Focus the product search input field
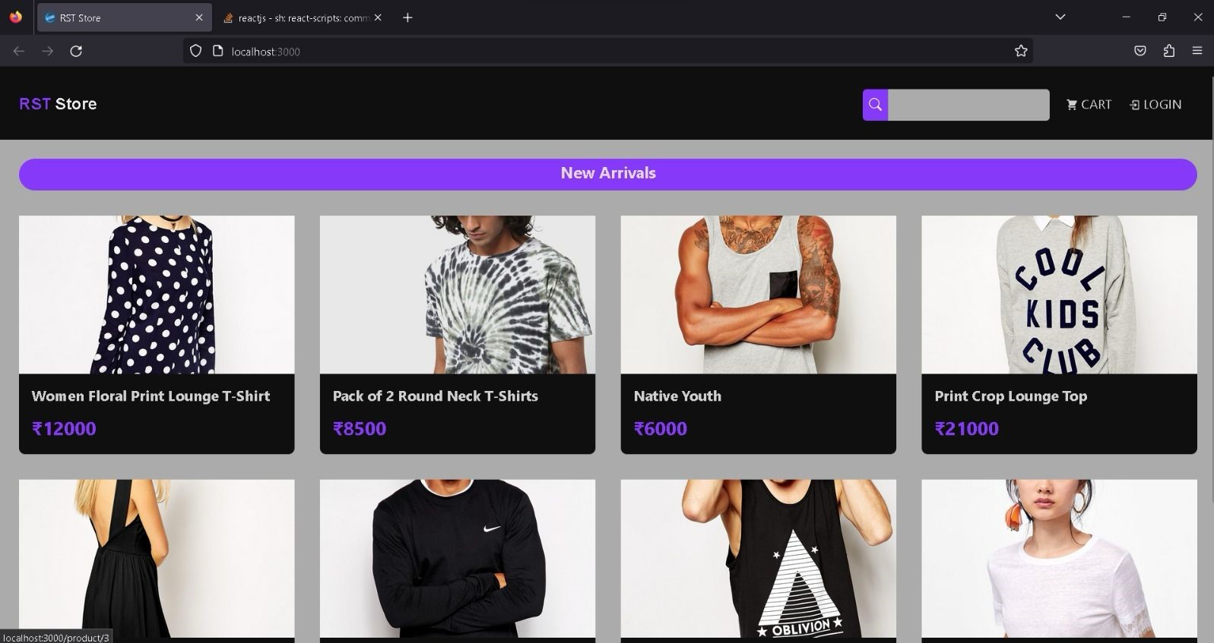This screenshot has width=1214, height=643. (x=968, y=105)
